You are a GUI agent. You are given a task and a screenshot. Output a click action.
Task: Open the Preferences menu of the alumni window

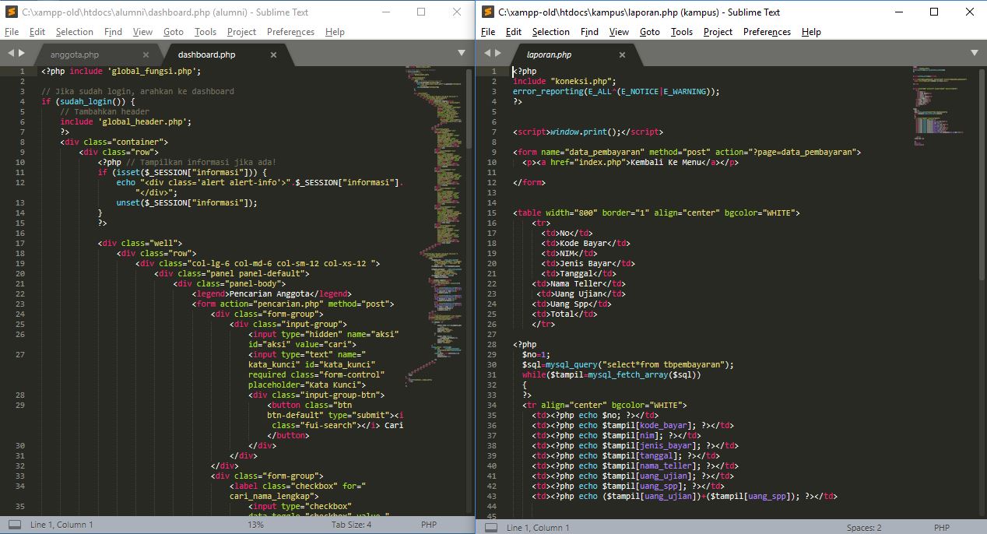pos(290,32)
